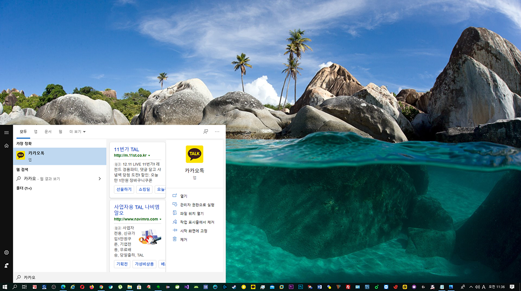Expand the 더 보기 filter dropdown
Viewport: 521px width, 291px height.
point(77,132)
